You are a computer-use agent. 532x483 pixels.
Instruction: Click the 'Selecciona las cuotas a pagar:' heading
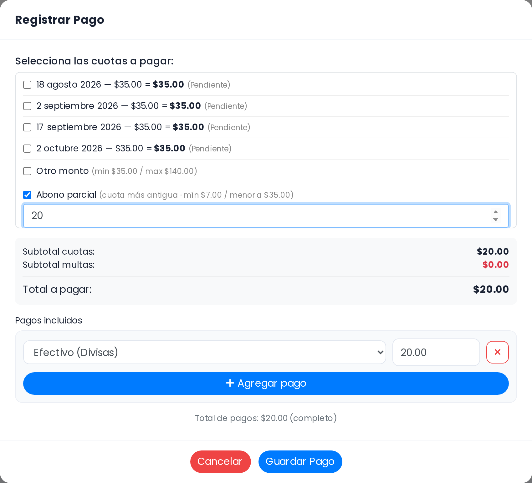click(x=94, y=61)
